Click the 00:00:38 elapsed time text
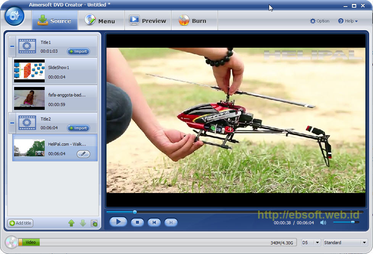 point(282,223)
